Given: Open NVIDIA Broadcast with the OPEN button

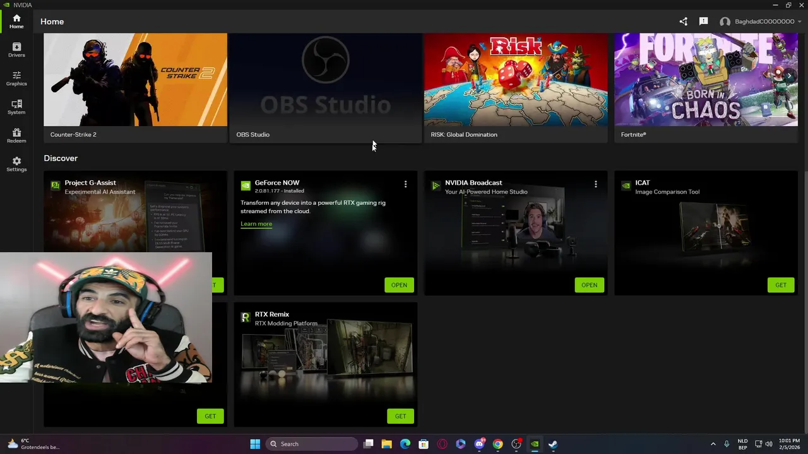Looking at the screenshot, I should click(589, 285).
